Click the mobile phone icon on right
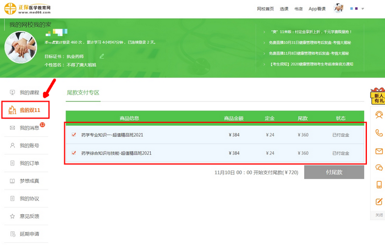Viewport: 385px width, 245px height. pyautogui.click(x=379, y=185)
